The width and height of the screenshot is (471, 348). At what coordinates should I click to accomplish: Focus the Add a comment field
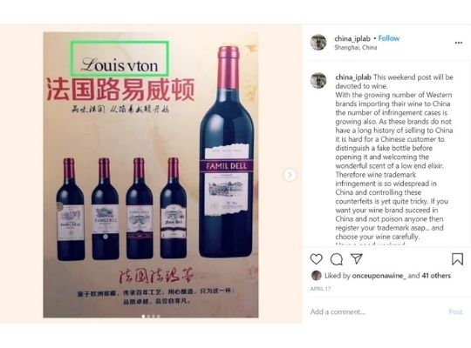pos(377,311)
